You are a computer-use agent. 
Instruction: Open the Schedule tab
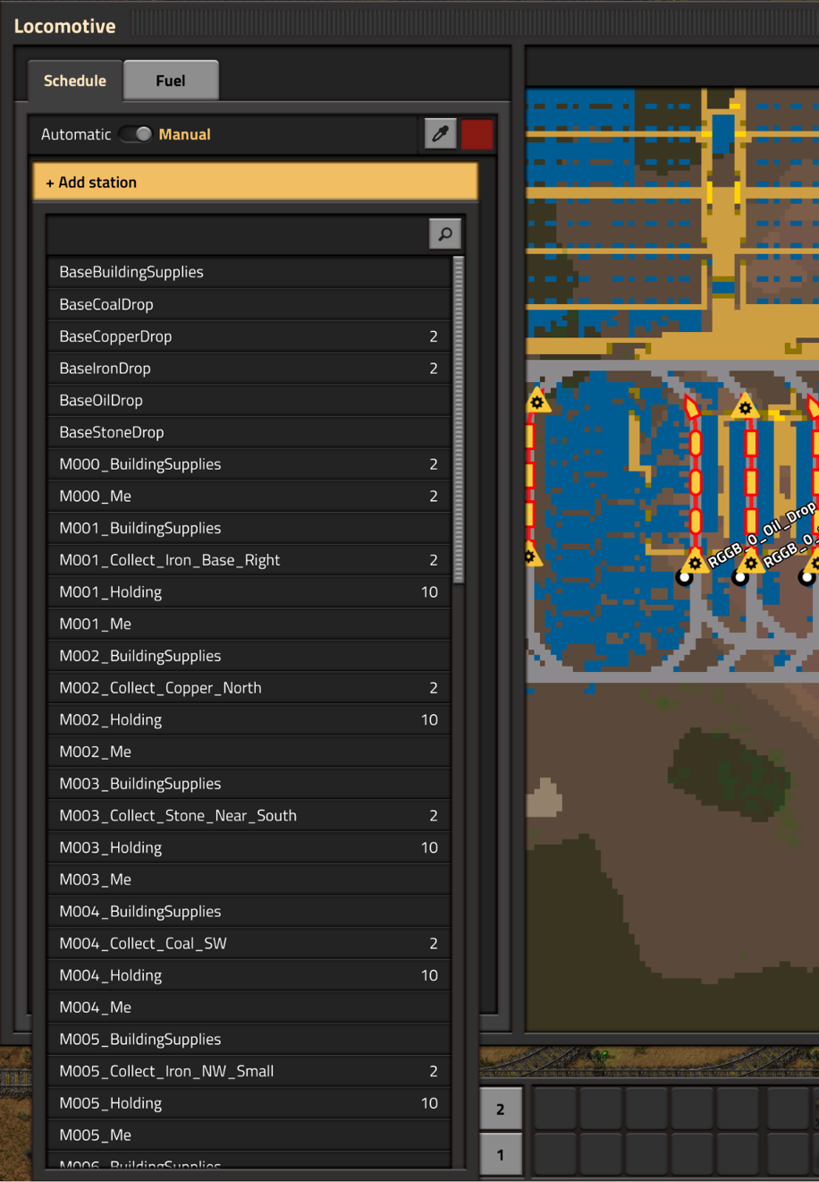[75, 81]
